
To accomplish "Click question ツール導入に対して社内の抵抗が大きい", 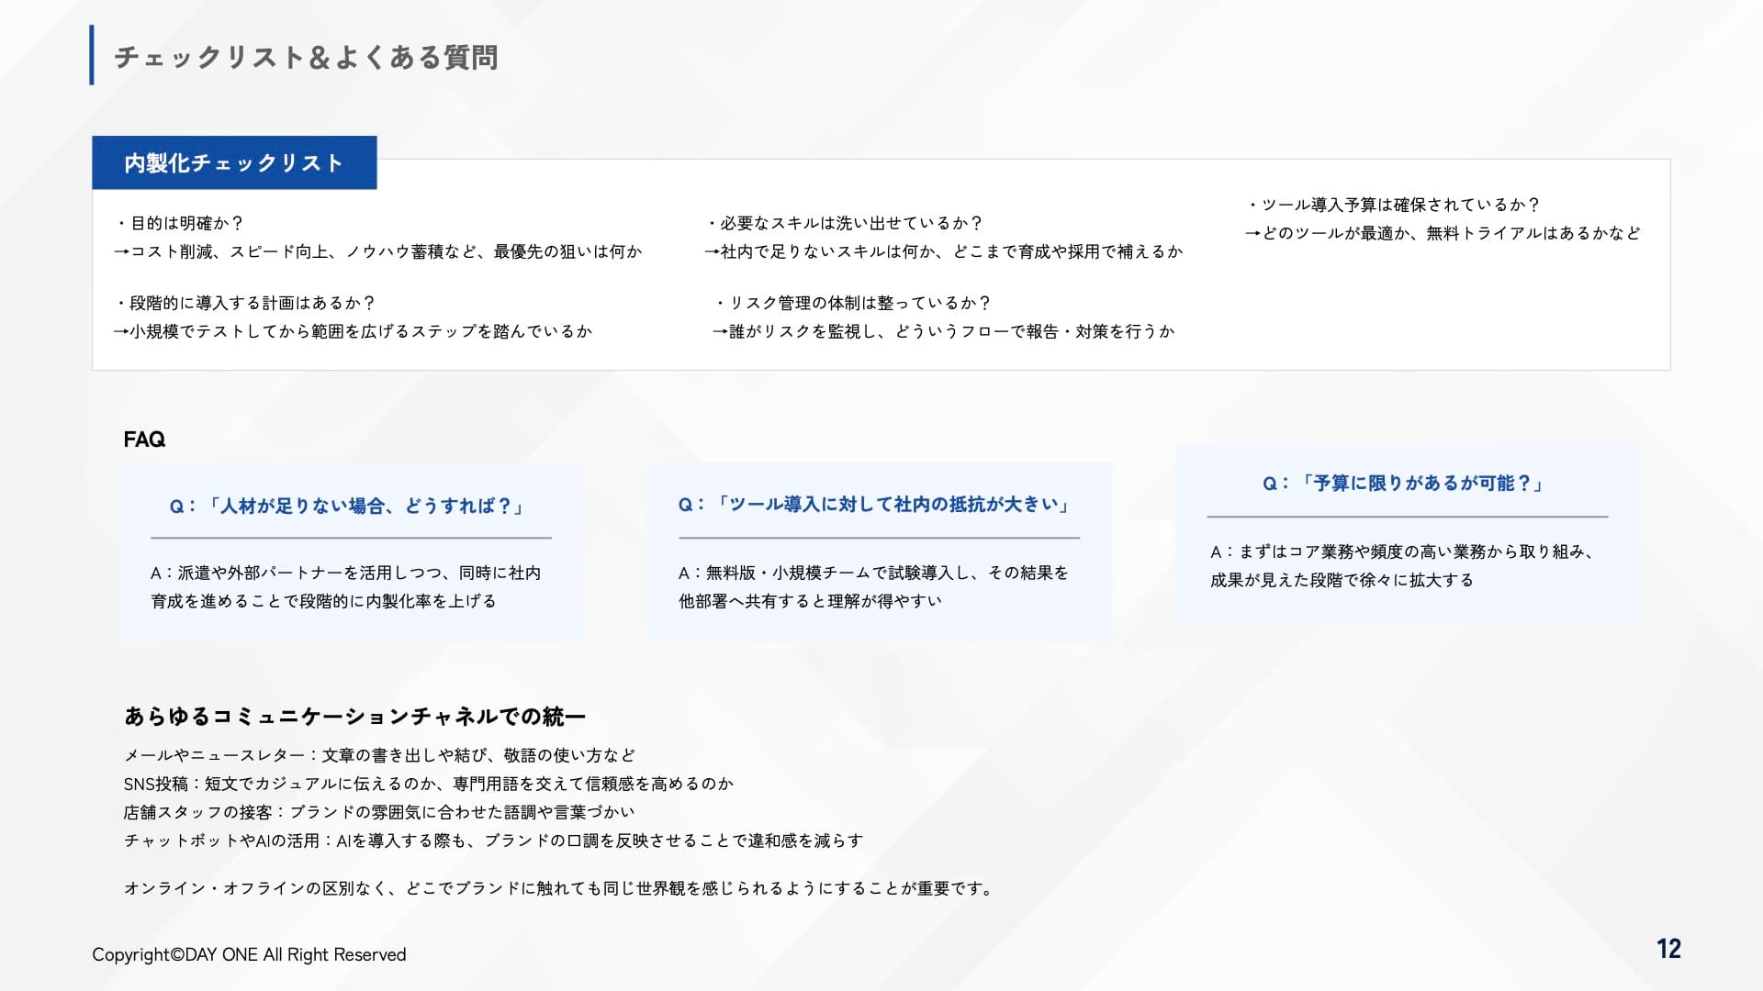I will coord(877,504).
